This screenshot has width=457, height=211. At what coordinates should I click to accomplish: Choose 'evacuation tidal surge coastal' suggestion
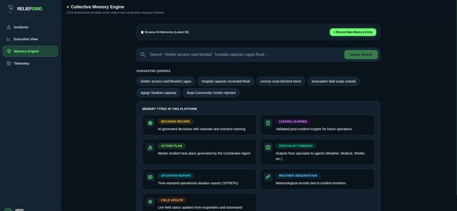coord(333,81)
